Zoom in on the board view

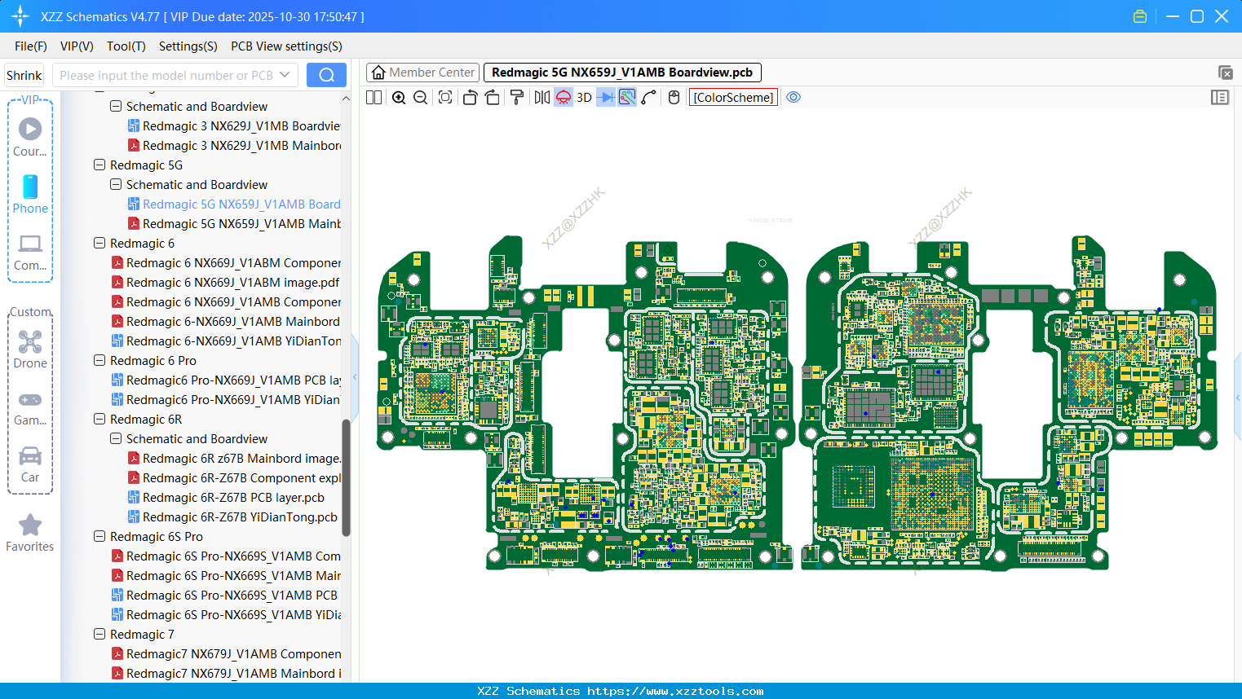point(399,97)
